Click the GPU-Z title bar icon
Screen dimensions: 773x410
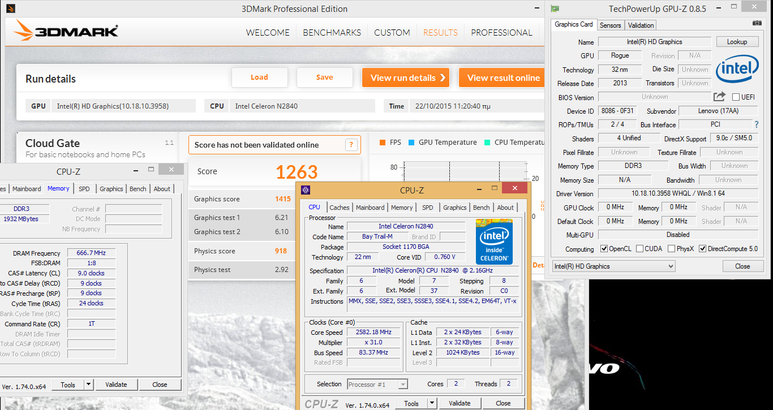555,8
